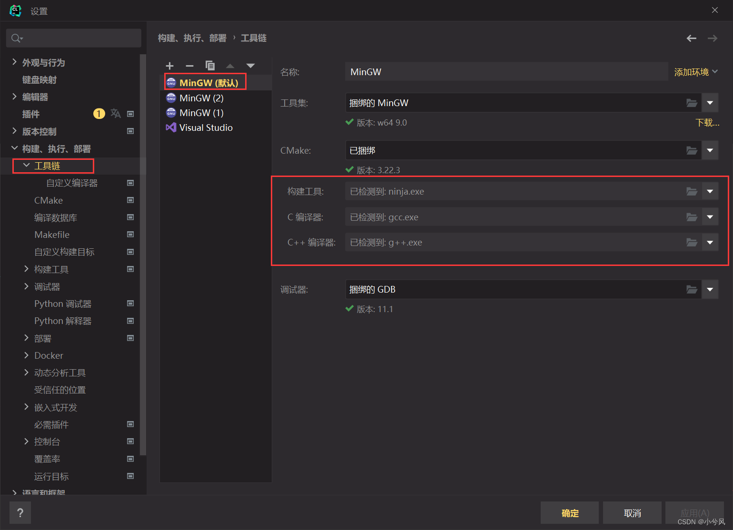Open 受信任的位置 settings page
This screenshot has width=733, height=530.
(x=60, y=390)
